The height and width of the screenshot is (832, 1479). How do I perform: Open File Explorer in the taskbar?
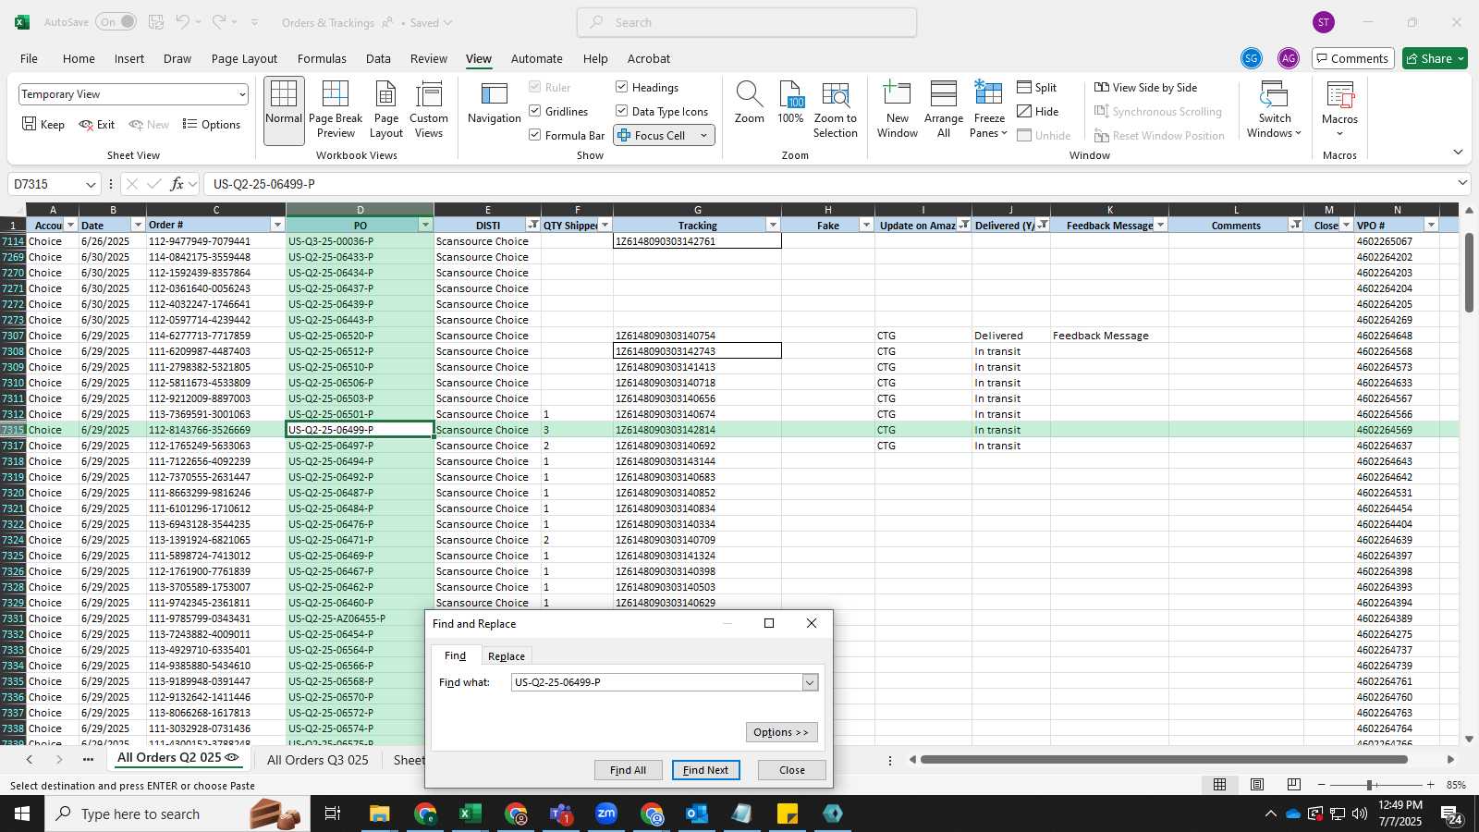click(379, 814)
